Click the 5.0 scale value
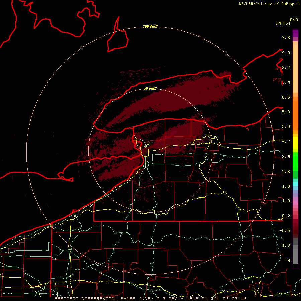Image resolution: width=301 pixels, height=301 pixels. [x=286, y=127]
